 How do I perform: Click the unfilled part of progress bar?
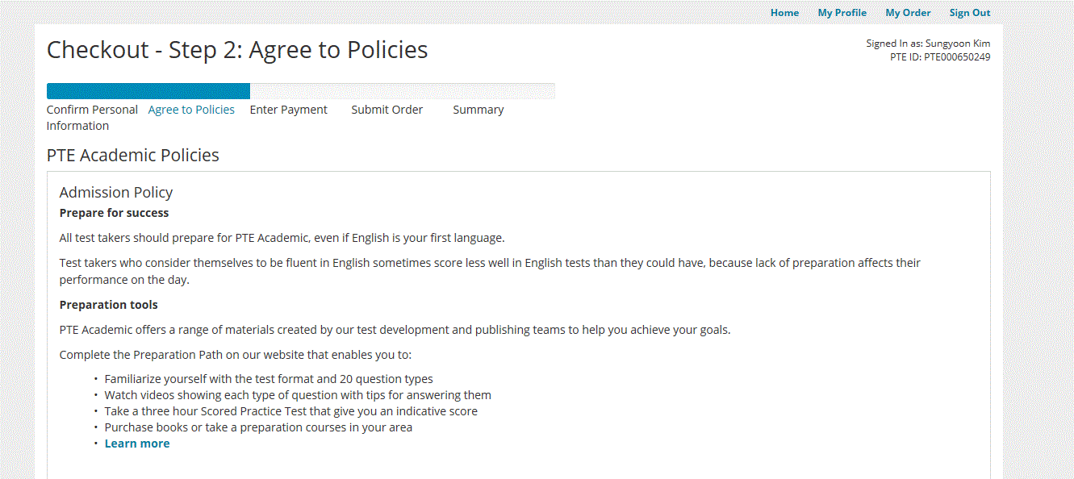(402, 91)
